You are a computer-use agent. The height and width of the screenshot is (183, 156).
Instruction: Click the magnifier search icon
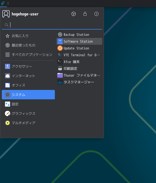[x=6, y=25]
